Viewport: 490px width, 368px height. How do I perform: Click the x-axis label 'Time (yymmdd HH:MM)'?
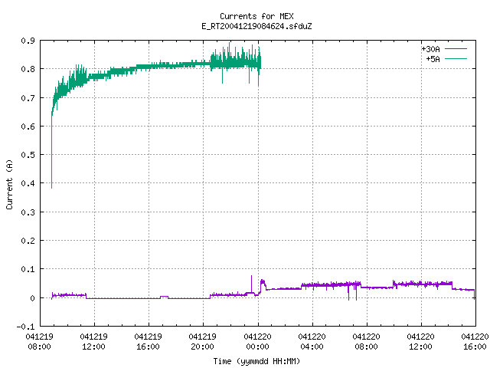[256, 361]
